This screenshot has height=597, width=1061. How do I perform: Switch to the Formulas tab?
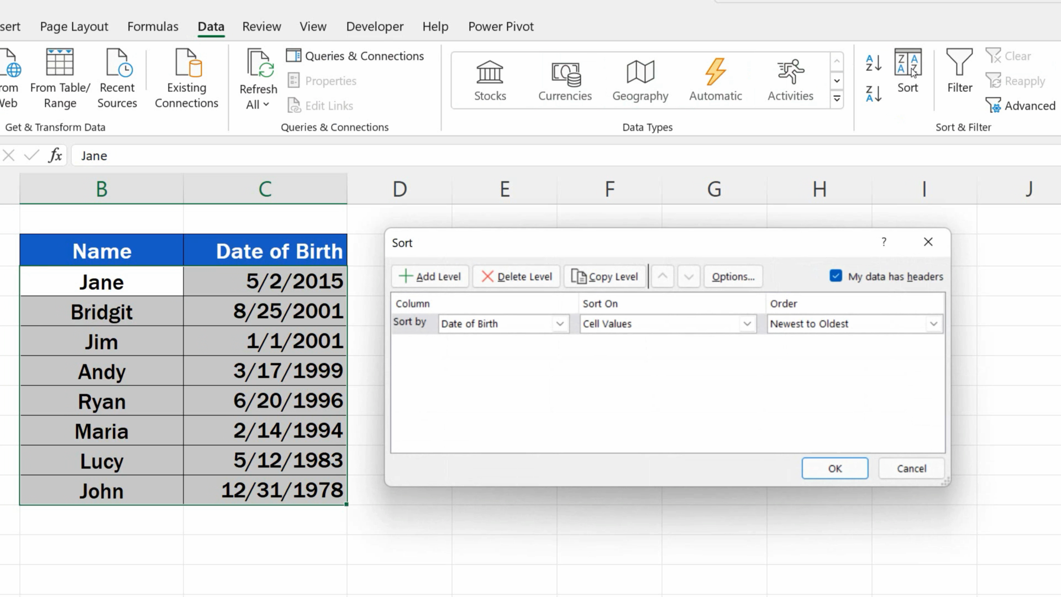(153, 26)
